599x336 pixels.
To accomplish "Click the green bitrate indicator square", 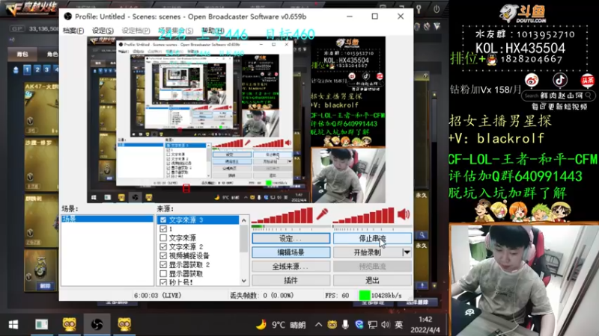I will tap(365, 295).
